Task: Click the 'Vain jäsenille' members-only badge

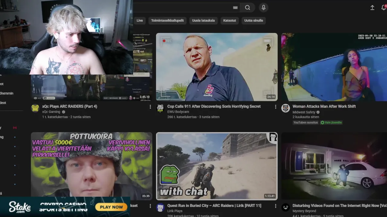Action: coord(331,122)
